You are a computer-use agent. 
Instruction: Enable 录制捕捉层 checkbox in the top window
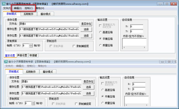74,46
